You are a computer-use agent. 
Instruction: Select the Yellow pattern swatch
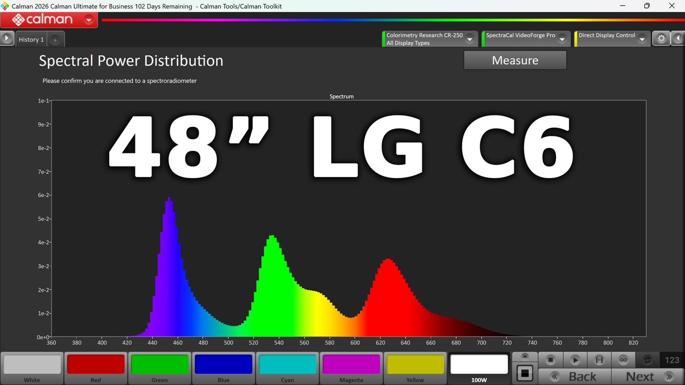point(415,368)
